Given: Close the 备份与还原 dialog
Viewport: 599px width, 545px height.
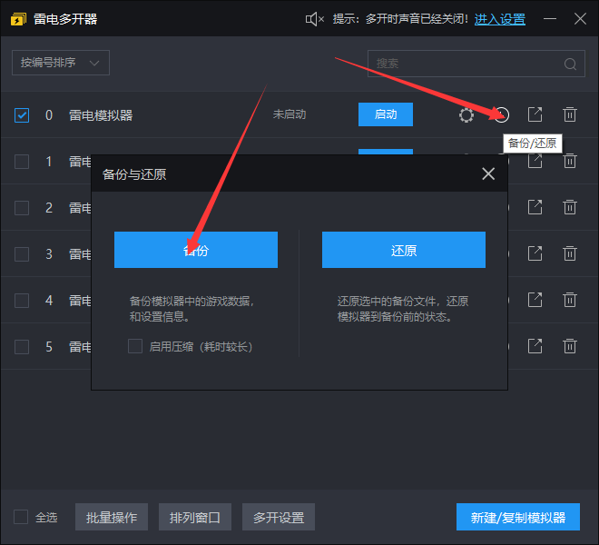Looking at the screenshot, I should (x=488, y=173).
